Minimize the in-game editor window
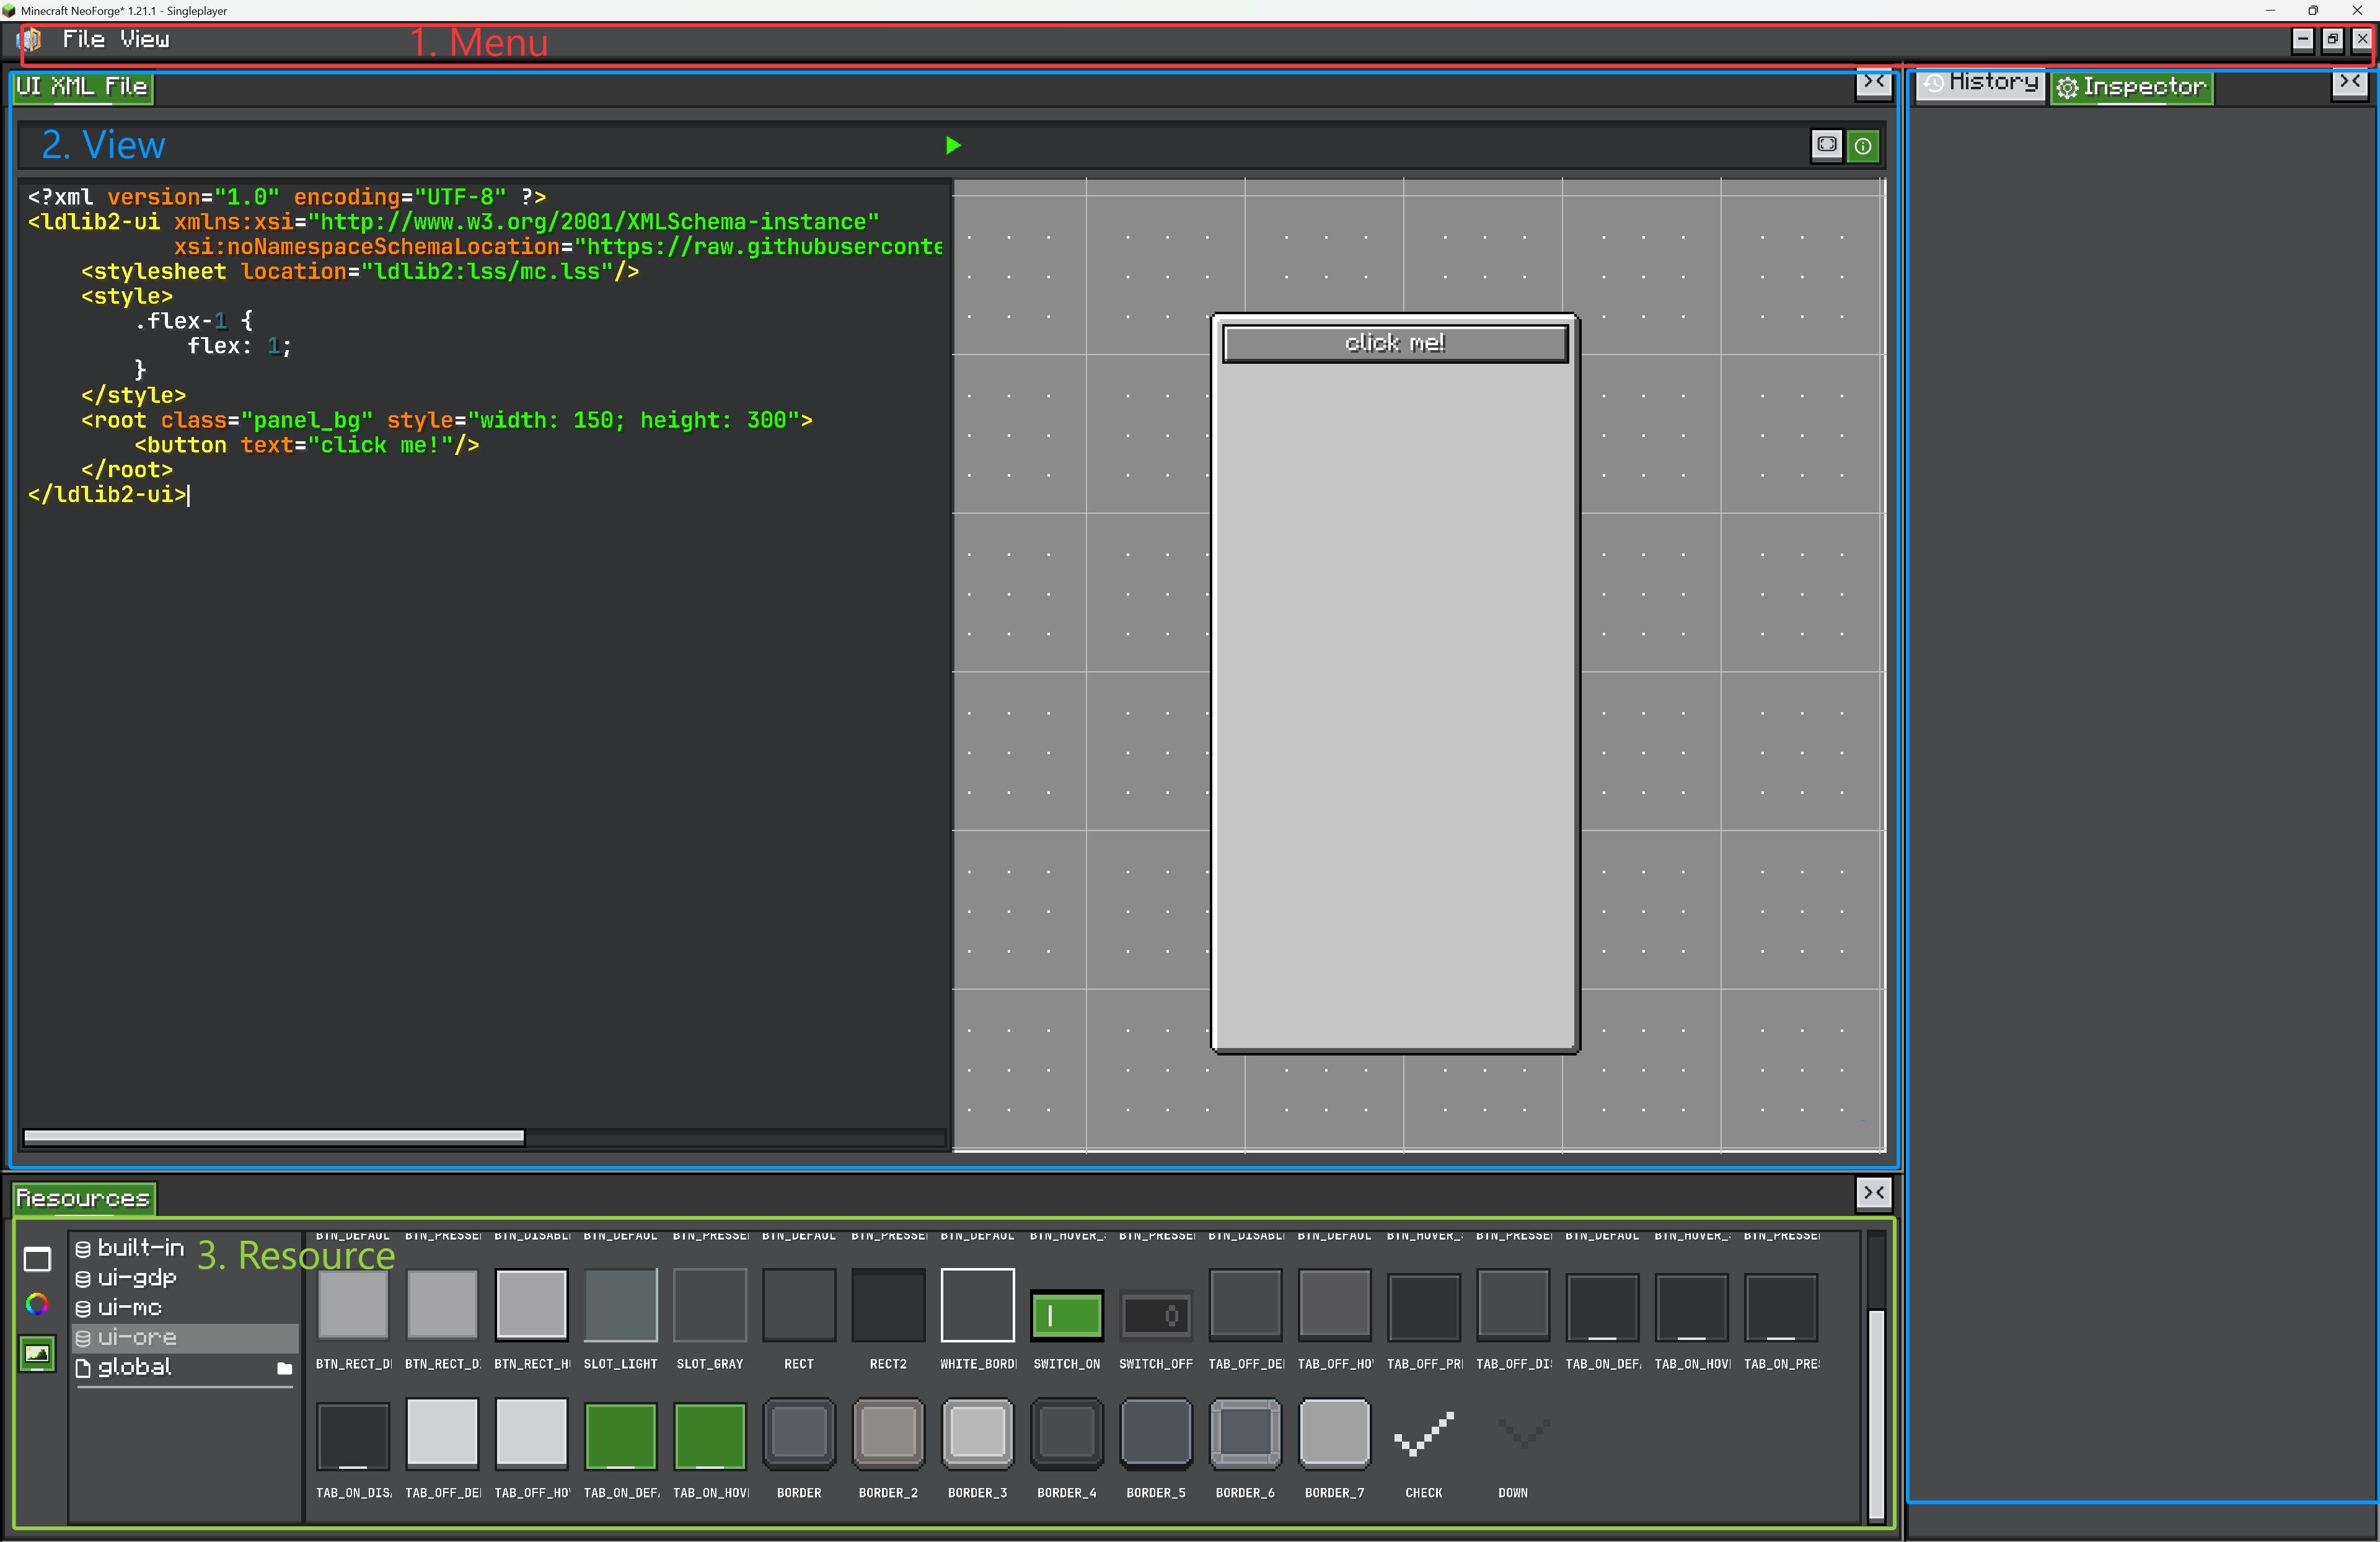 point(2302,40)
